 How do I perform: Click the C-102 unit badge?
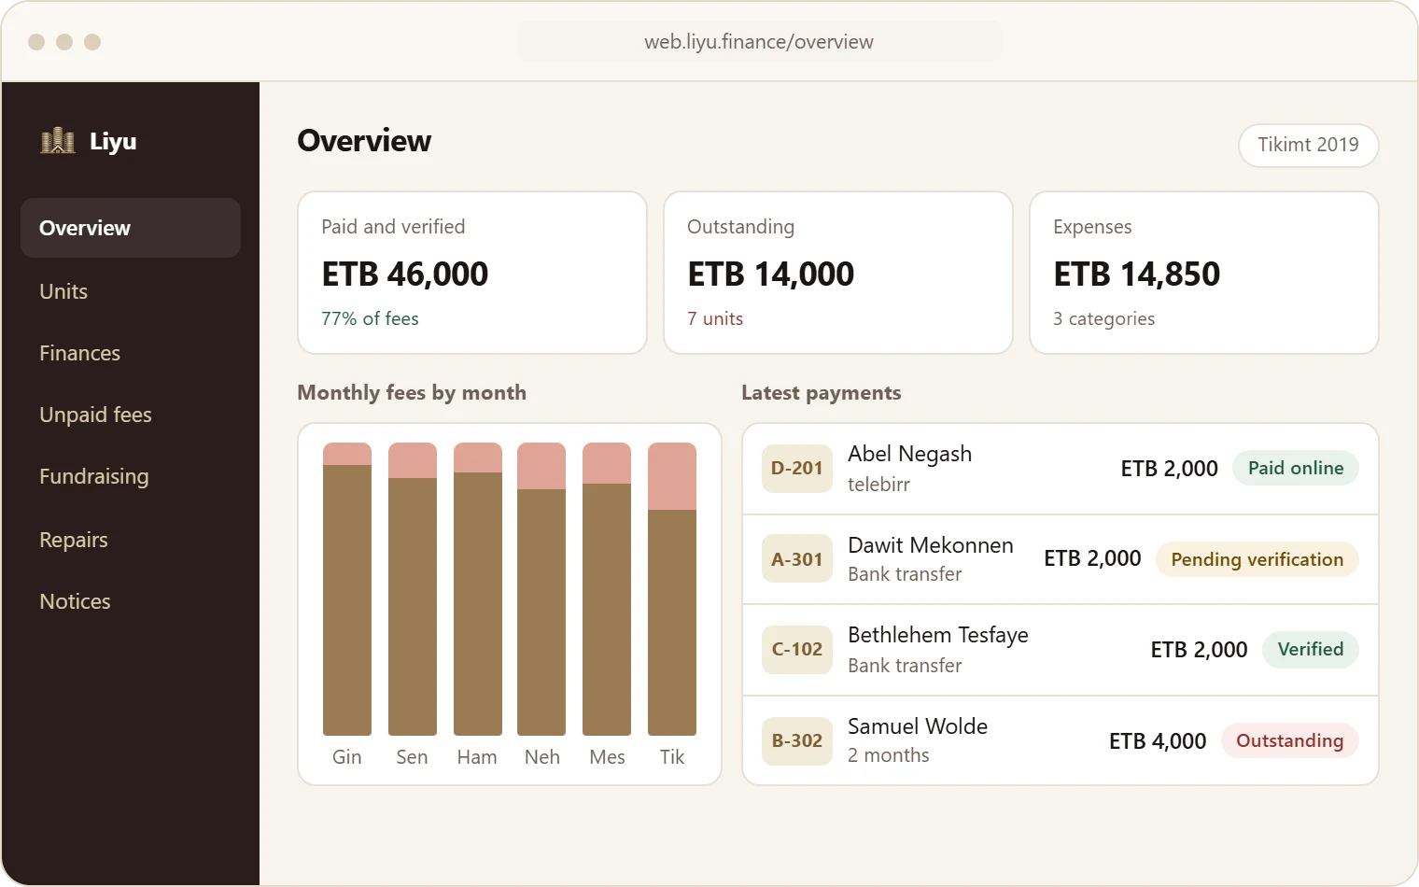797,650
